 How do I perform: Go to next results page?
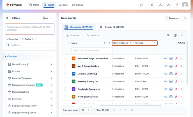pos(126,110)
